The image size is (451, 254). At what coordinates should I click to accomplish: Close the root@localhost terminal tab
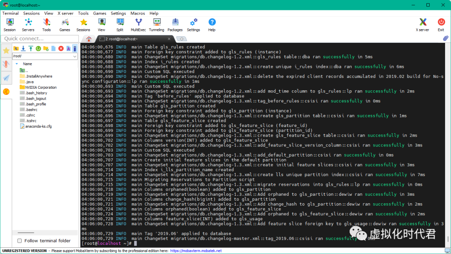(170, 39)
